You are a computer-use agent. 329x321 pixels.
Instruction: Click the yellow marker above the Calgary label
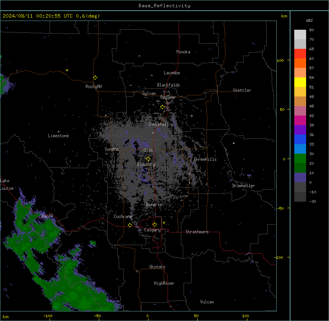click(155, 225)
